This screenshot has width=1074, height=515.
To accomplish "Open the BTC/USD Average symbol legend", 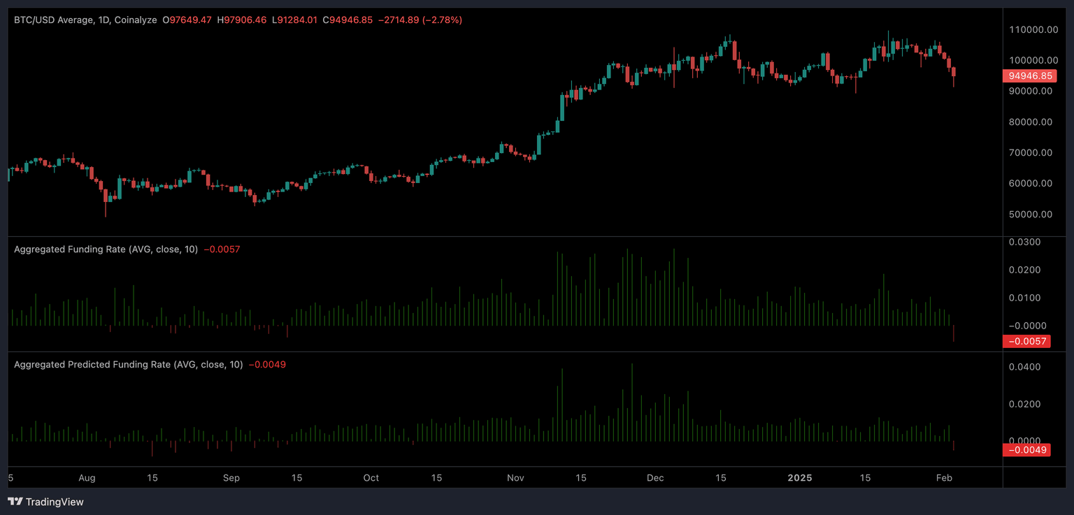I will click(x=55, y=20).
